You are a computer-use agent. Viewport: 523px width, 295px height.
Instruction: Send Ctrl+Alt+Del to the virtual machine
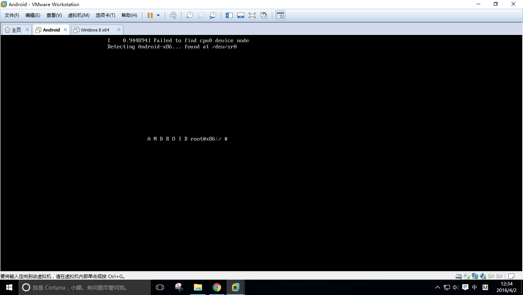coord(173,15)
